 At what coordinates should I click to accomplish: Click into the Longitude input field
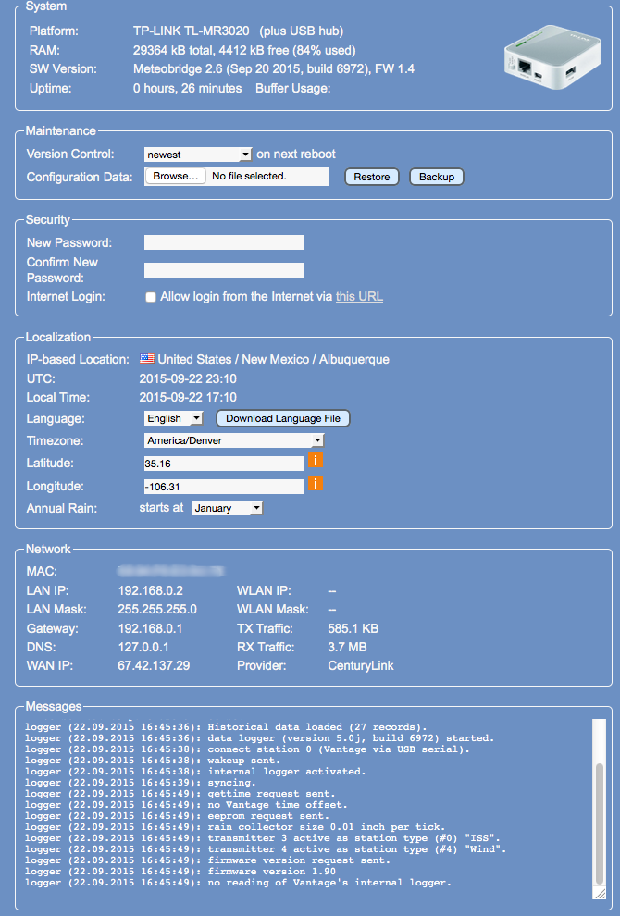pyautogui.click(x=224, y=487)
